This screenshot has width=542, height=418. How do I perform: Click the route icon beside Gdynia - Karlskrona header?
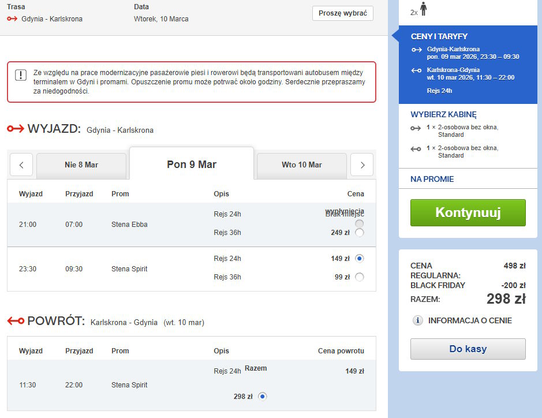coord(12,19)
